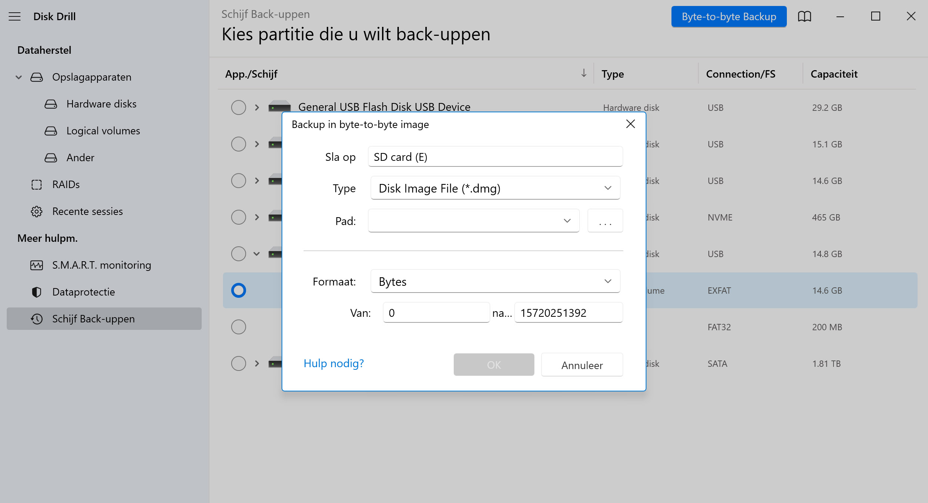
Task: Click the NVME connection cell
Action: pos(720,218)
